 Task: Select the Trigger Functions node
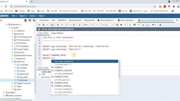tap(23, 83)
